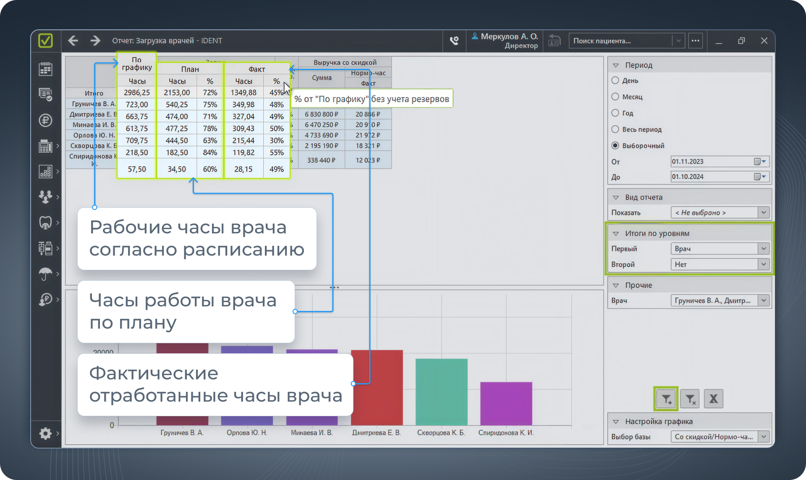Screen dimensions: 806x480
Task: Click the return patient card icon
Action: point(555,41)
